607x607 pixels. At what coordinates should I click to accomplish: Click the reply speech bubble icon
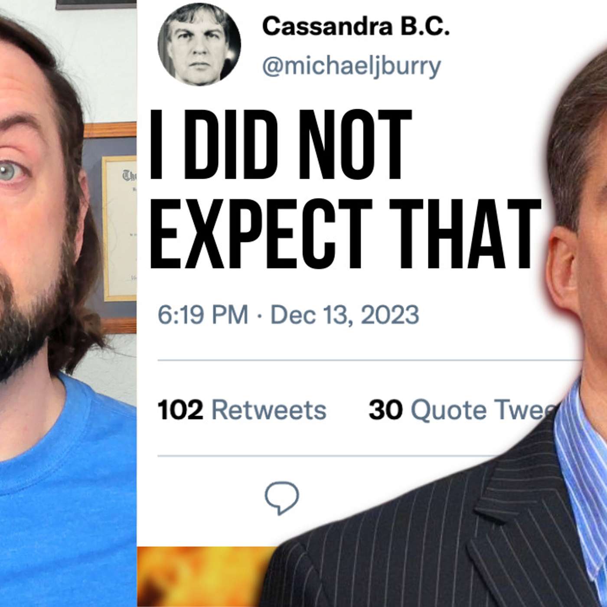(282, 499)
